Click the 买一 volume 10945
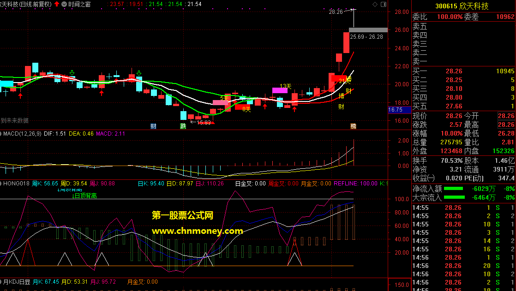Image resolution: width=516 pixels, height=291 pixels. pos(505,71)
